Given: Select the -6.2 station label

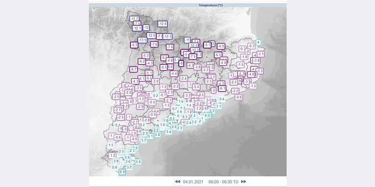Looking at the screenshot, I should tap(142, 61).
